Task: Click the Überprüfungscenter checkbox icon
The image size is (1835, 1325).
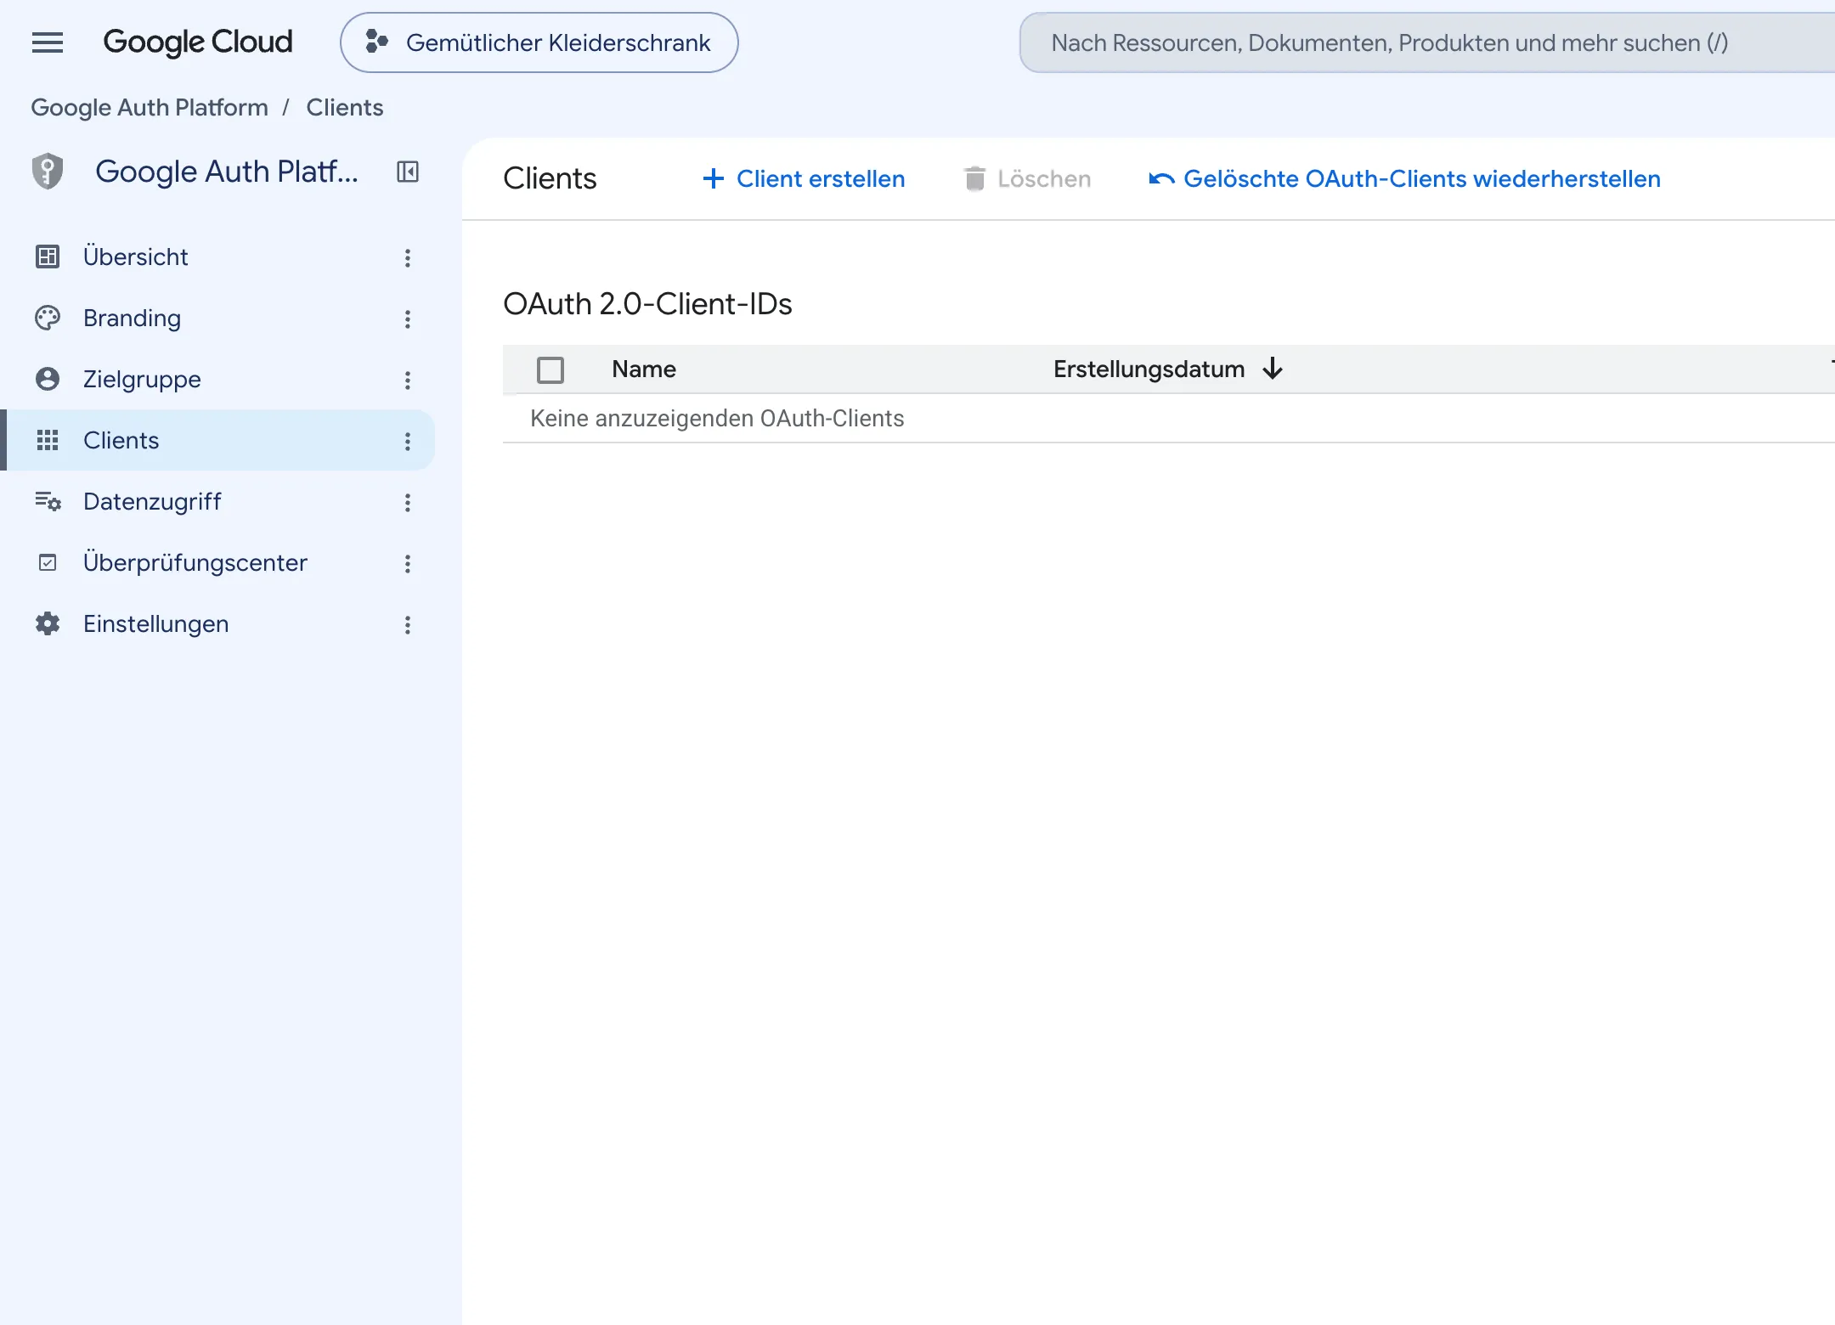Action: pyautogui.click(x=48, y=562)
